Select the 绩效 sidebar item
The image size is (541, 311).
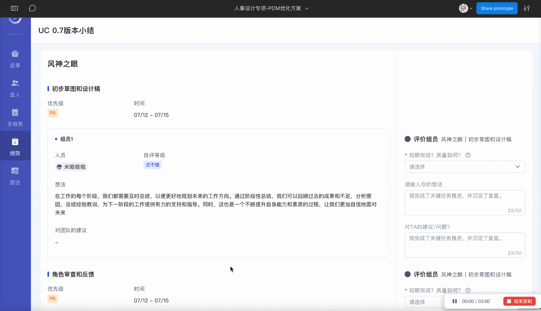pos(15,146)
